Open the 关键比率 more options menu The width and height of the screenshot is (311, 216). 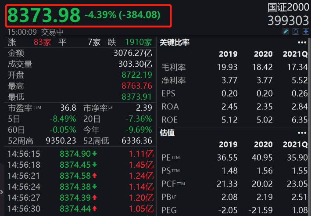tap(302, 43)
